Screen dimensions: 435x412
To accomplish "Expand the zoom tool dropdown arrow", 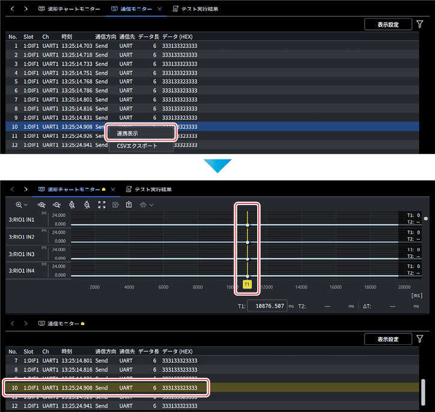I will click(x=26, y=205).
